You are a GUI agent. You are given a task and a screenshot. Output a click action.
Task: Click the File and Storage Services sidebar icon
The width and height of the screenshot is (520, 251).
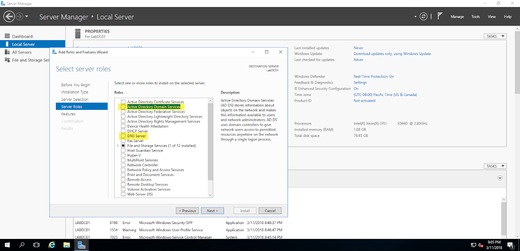pos(7,60)
